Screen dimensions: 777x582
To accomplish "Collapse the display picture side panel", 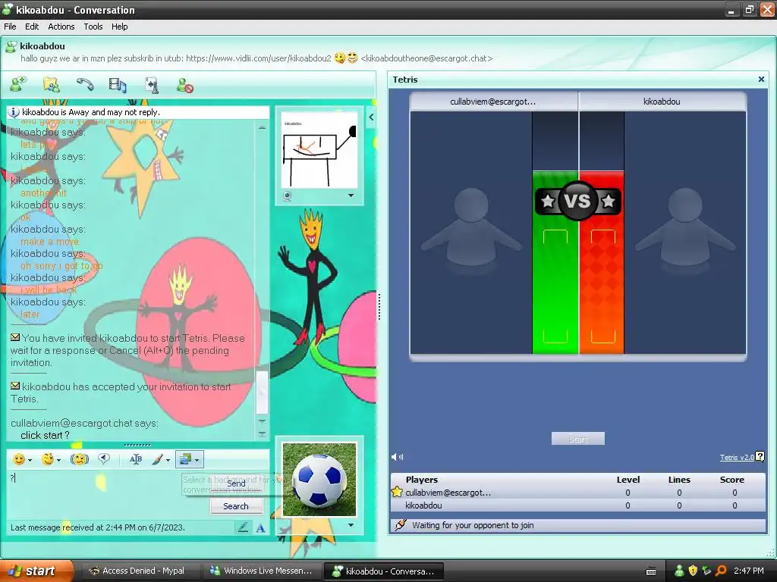I will (371, 117).
